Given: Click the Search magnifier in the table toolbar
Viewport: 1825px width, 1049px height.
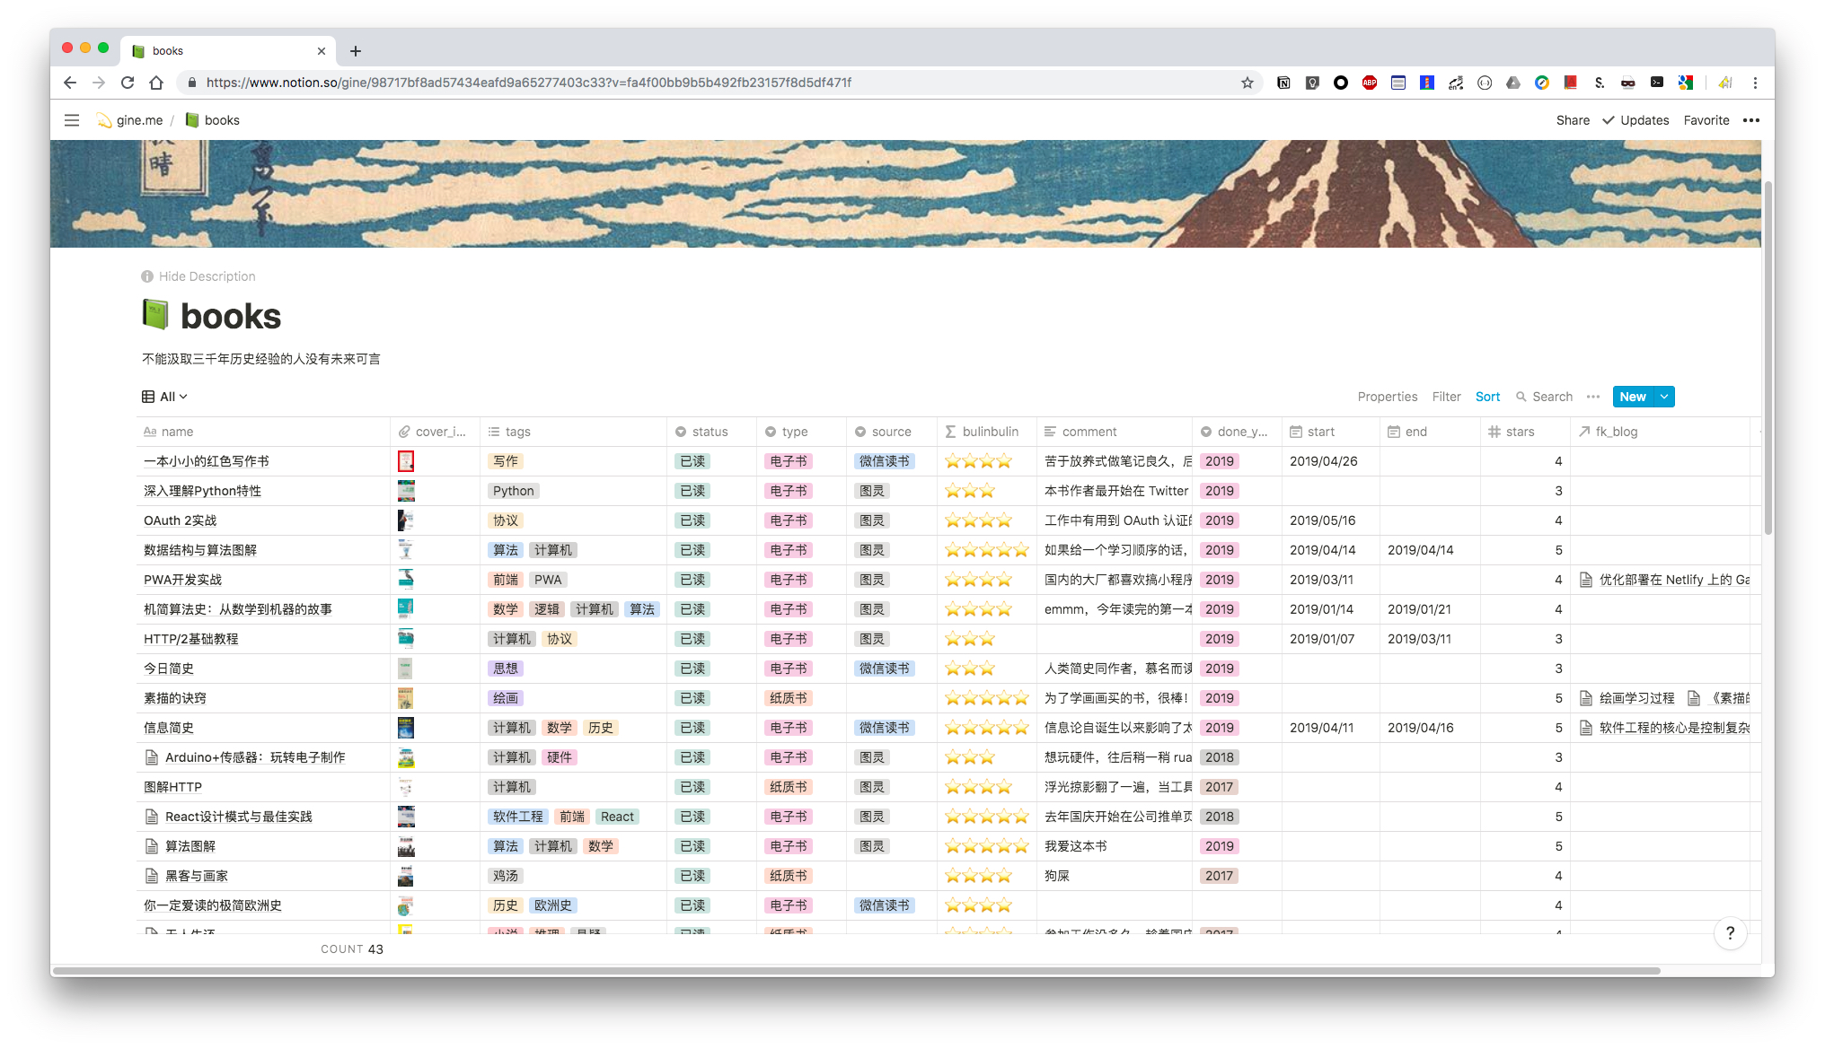Looking at the screenshot, I should point(1521,397).
